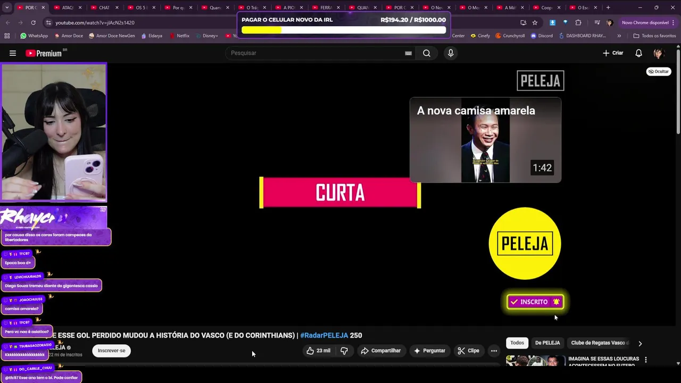Open a new browser tab
This screenshot has width=681, height=383.
(x=608, y=7)
